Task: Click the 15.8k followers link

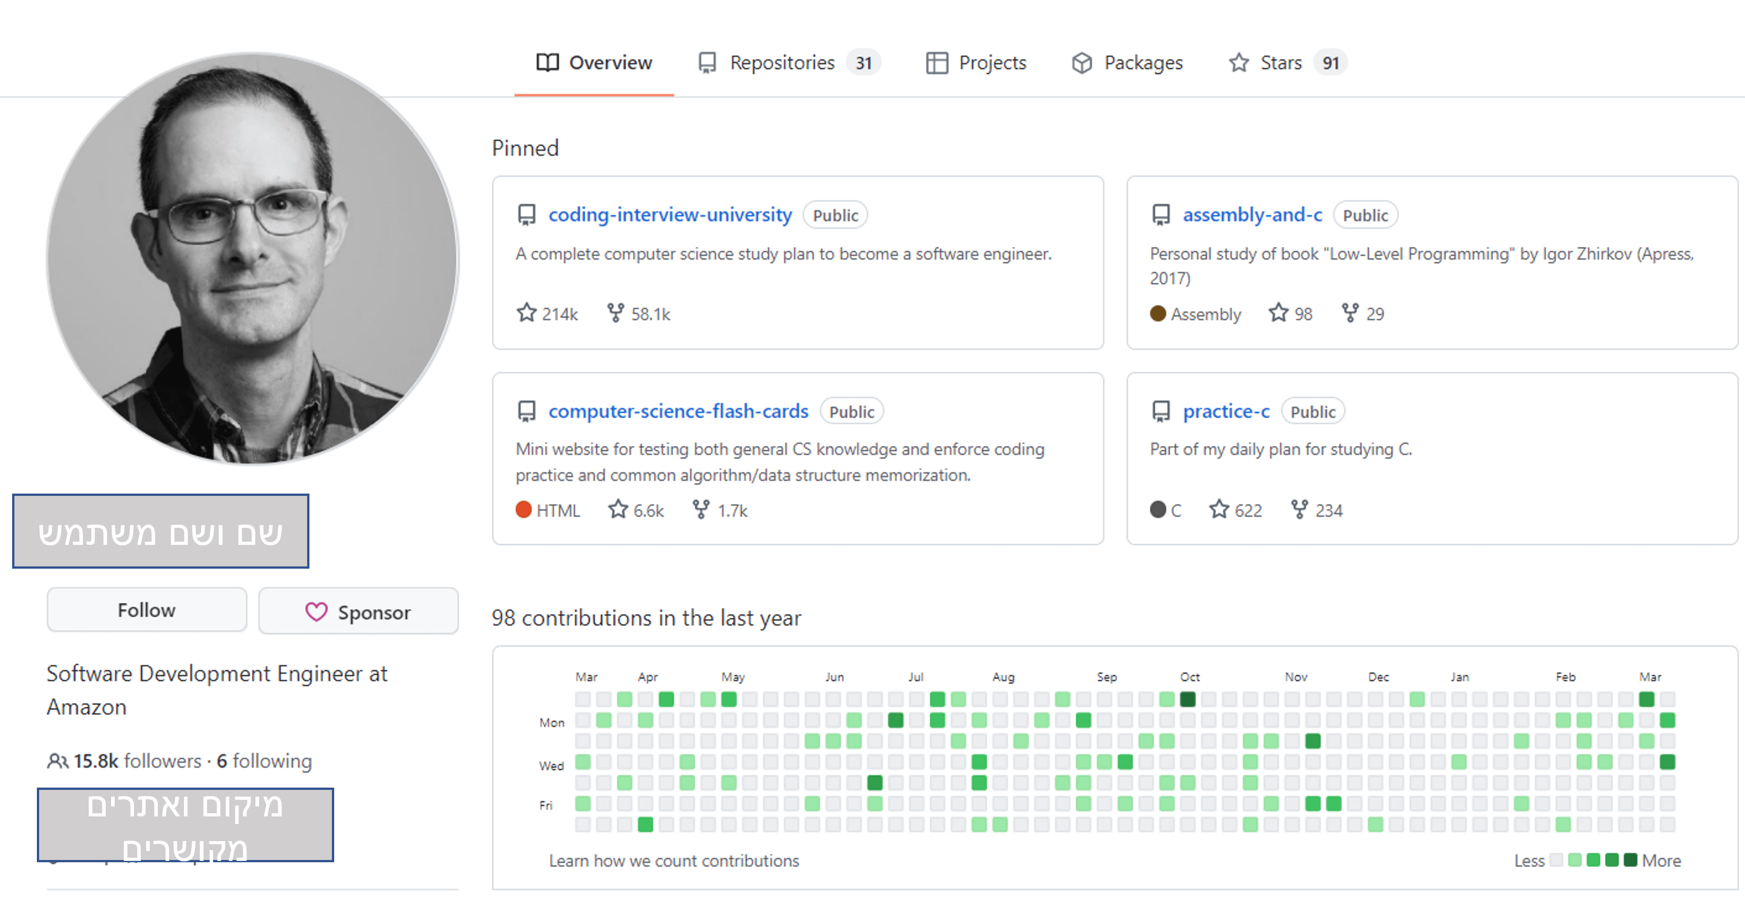Action: [x=137, y=761]
